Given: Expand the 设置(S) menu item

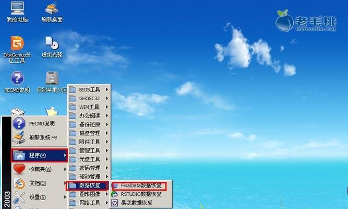Looking at the screenshot, I should (x=39, y=197).
